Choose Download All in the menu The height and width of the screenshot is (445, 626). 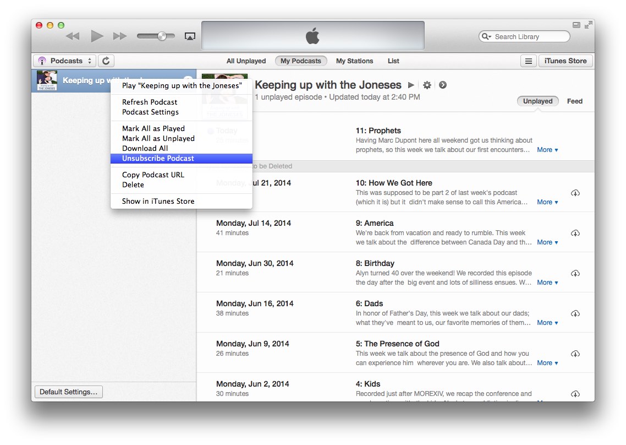(182, 148)
